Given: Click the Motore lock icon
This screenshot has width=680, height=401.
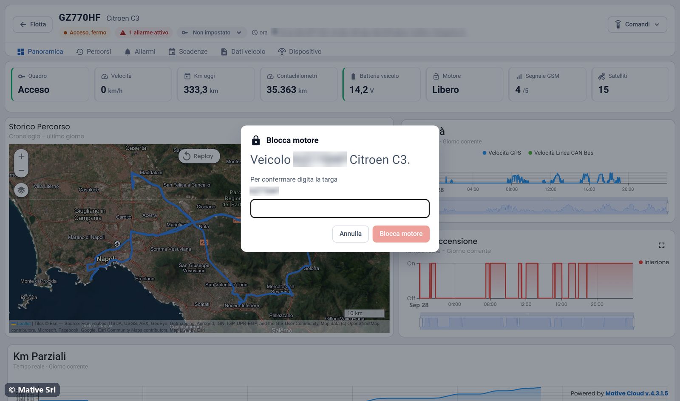Looking at the screenshot, I should (x=436, y=76).
